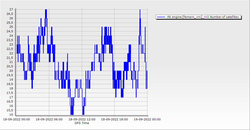Viewport: 250px width, 130px height.
Task: Click the 18-09-2022 18:00 time label
Action: click(114, 120)
